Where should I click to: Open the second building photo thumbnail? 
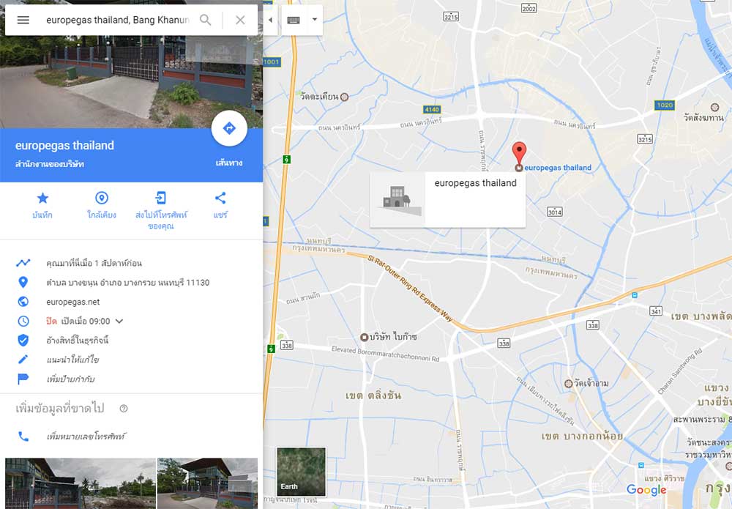pos(207,483)
